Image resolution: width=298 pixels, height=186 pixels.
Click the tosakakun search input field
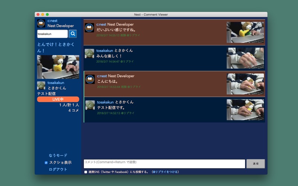coord(53,34)
